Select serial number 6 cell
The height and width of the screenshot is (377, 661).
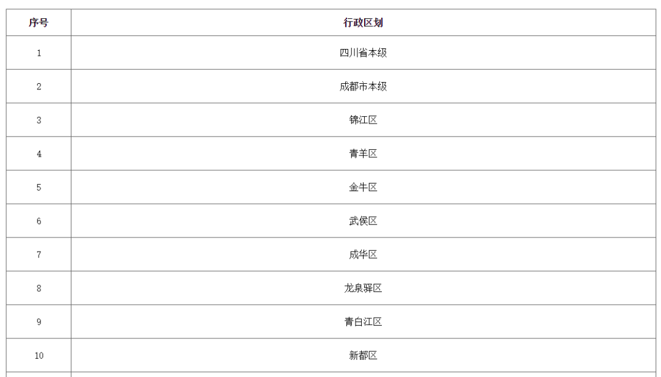[39, 221]
